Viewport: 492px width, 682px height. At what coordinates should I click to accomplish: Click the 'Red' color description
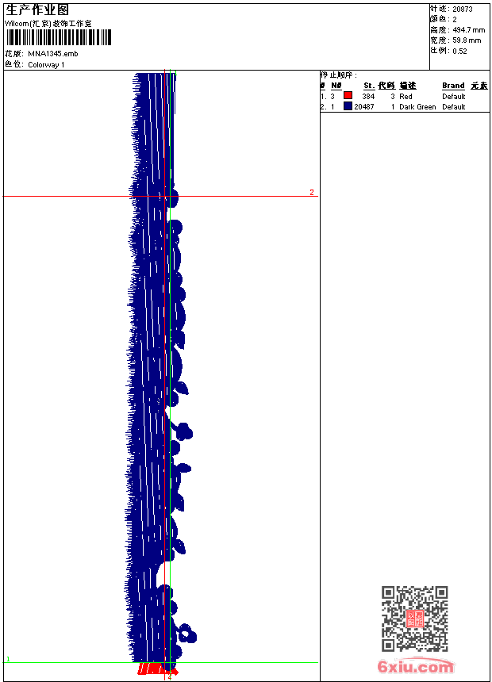click(406, 96)
